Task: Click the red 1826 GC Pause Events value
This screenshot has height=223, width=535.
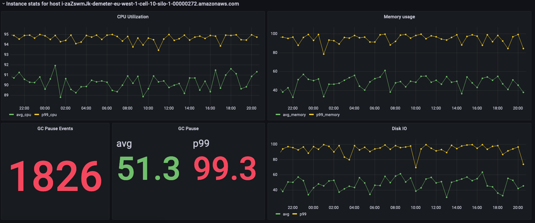Action: pos(55,177)
